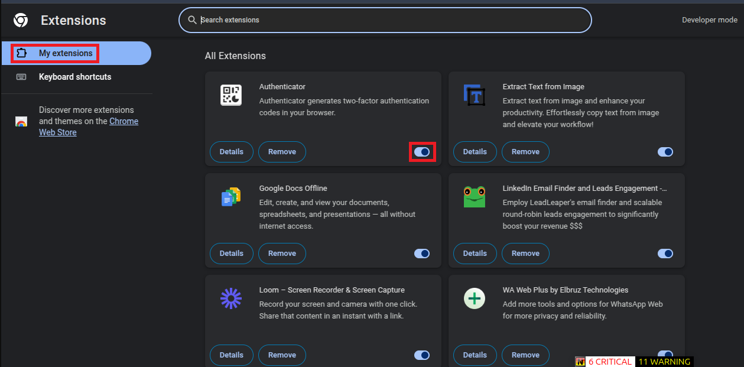
Task: Click the Loom – Screen Recorder title
Action: (332, 290)
